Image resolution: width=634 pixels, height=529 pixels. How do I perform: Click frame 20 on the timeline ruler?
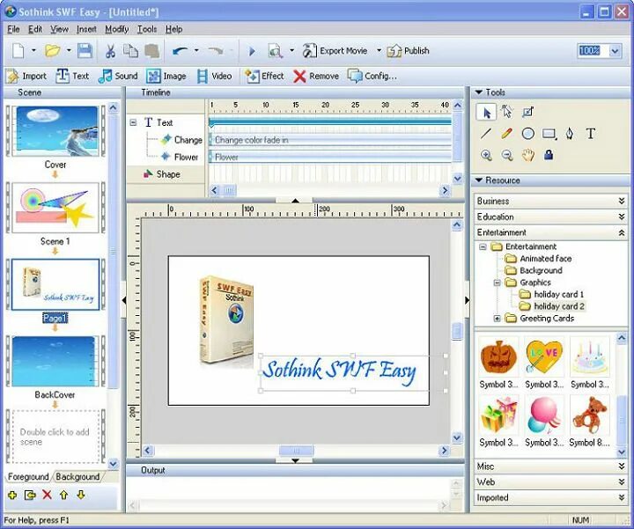325,106
